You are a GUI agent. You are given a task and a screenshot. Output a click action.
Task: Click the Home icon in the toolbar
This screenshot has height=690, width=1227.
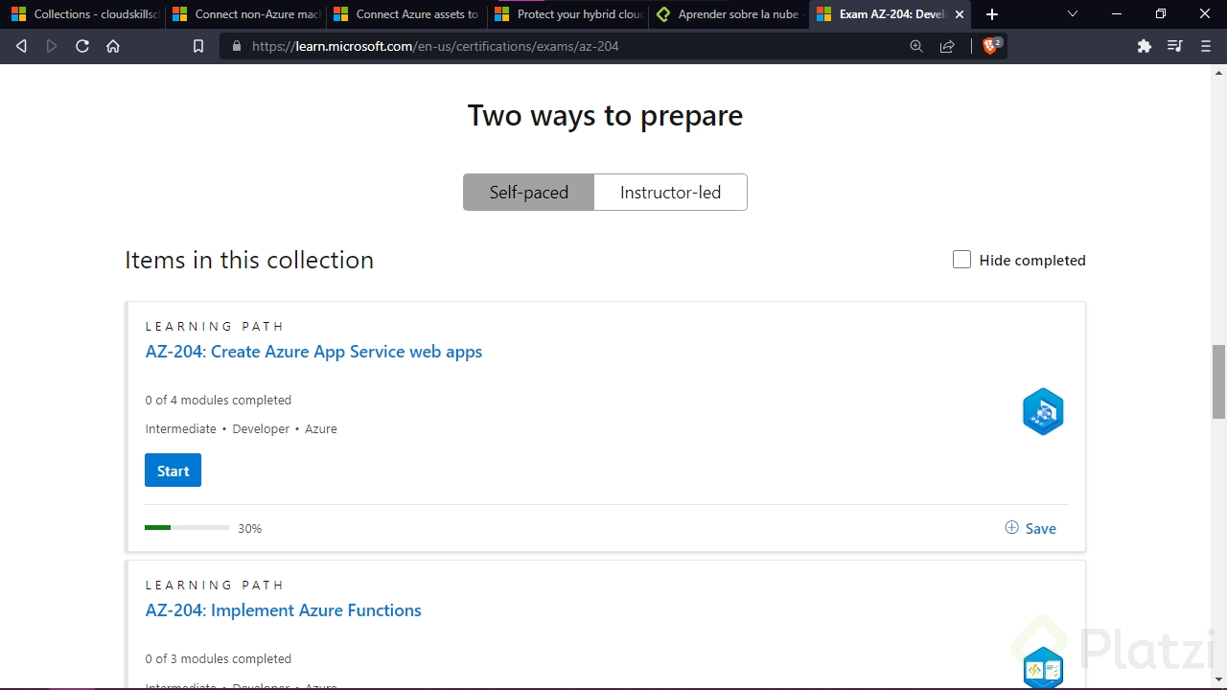click(113, 45)
